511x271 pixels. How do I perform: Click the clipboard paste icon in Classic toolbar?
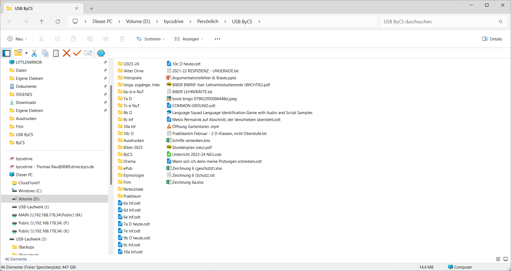[x=56, y=53]
